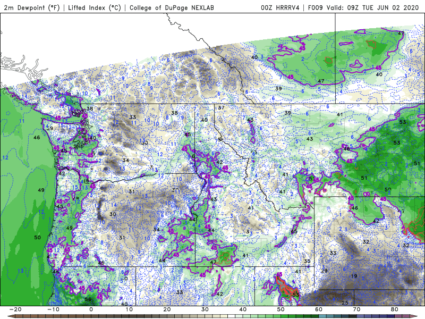Click the "19" dewpoint value in brown area
Screen dimensions: 425x319
(x=354, y=276)
